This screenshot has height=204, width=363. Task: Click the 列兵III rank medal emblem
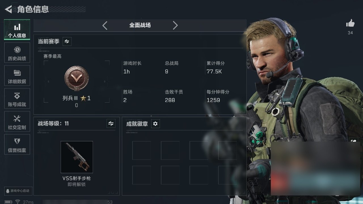pyautogui.click(x=77, y=78)
